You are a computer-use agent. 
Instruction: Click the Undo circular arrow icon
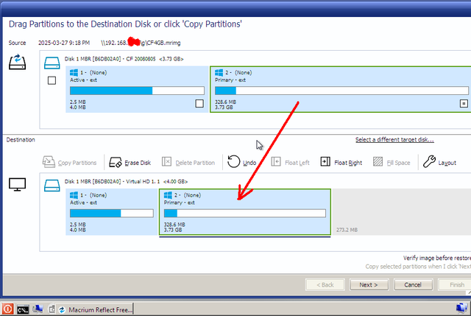pos(233,162)
